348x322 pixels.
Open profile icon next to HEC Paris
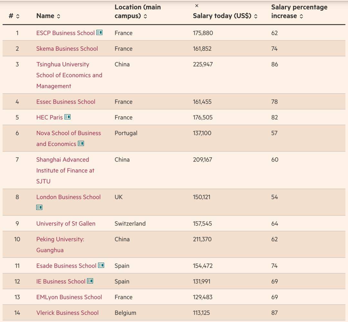pyautogui.click(x=67, y=117)
